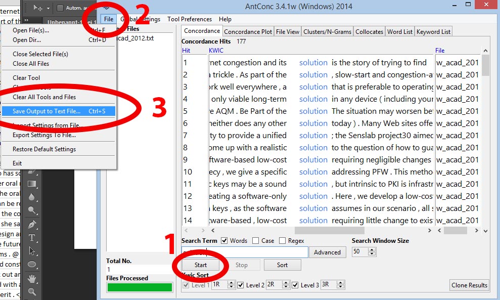
Task: Click the vertical scrollbar thumb of results
Action: [485, 65]
